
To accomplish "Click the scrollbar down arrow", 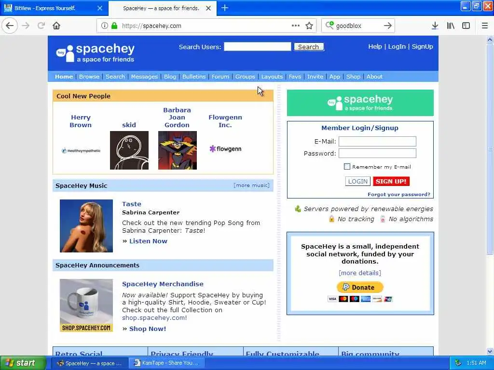I will tap(490, 351).
